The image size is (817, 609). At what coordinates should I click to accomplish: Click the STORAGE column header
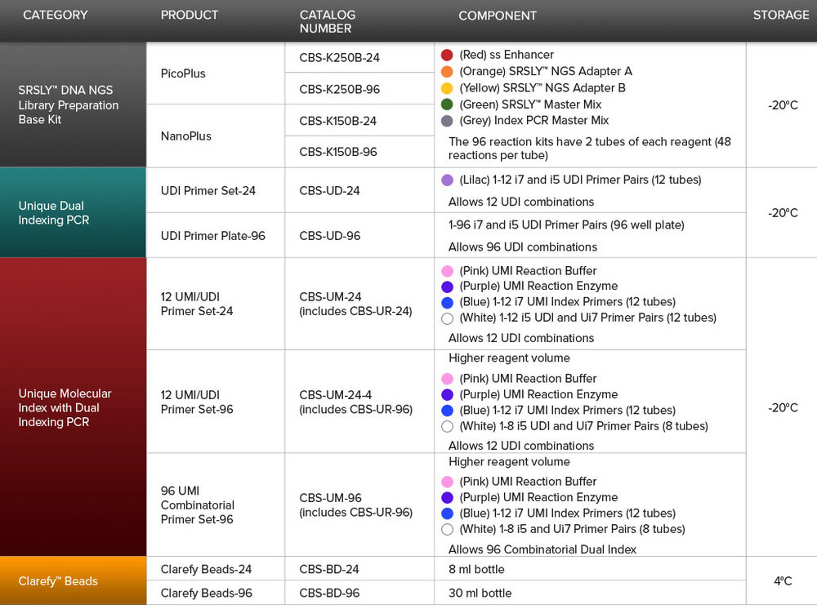[x=780, y=15]
